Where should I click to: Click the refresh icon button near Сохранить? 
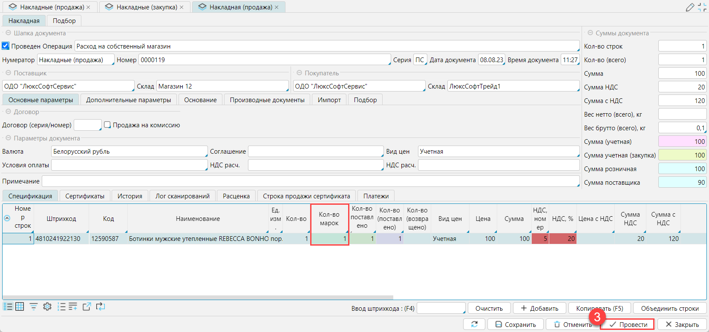[474, 324]
